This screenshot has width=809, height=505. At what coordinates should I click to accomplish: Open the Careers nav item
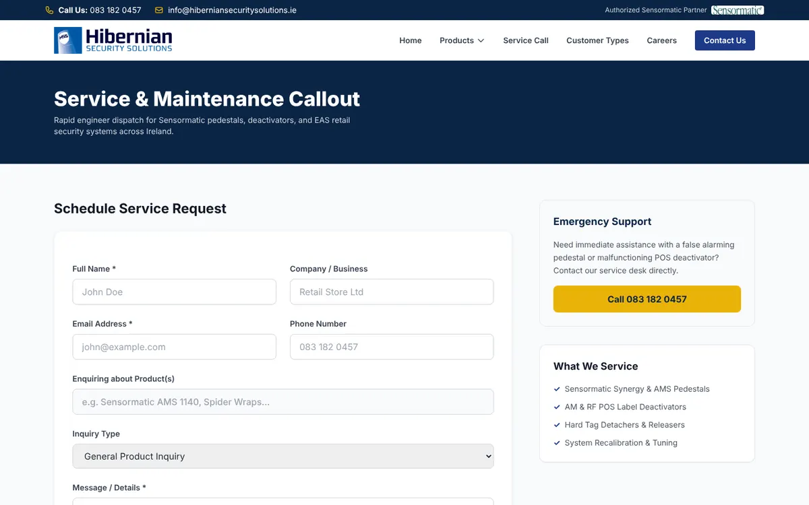click(x=661, y=40)
